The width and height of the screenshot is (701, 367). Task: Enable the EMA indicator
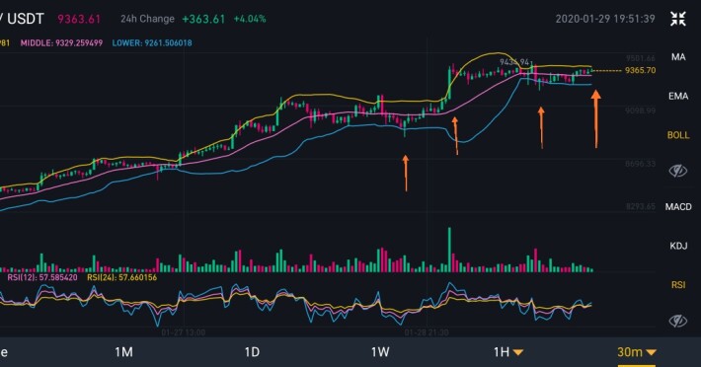(x=677, y=96)
